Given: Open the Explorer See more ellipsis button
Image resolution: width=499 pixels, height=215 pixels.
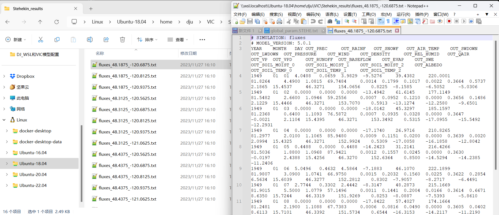Looking at the screenshot, I should pyautogui.click(x=202, y=40).
